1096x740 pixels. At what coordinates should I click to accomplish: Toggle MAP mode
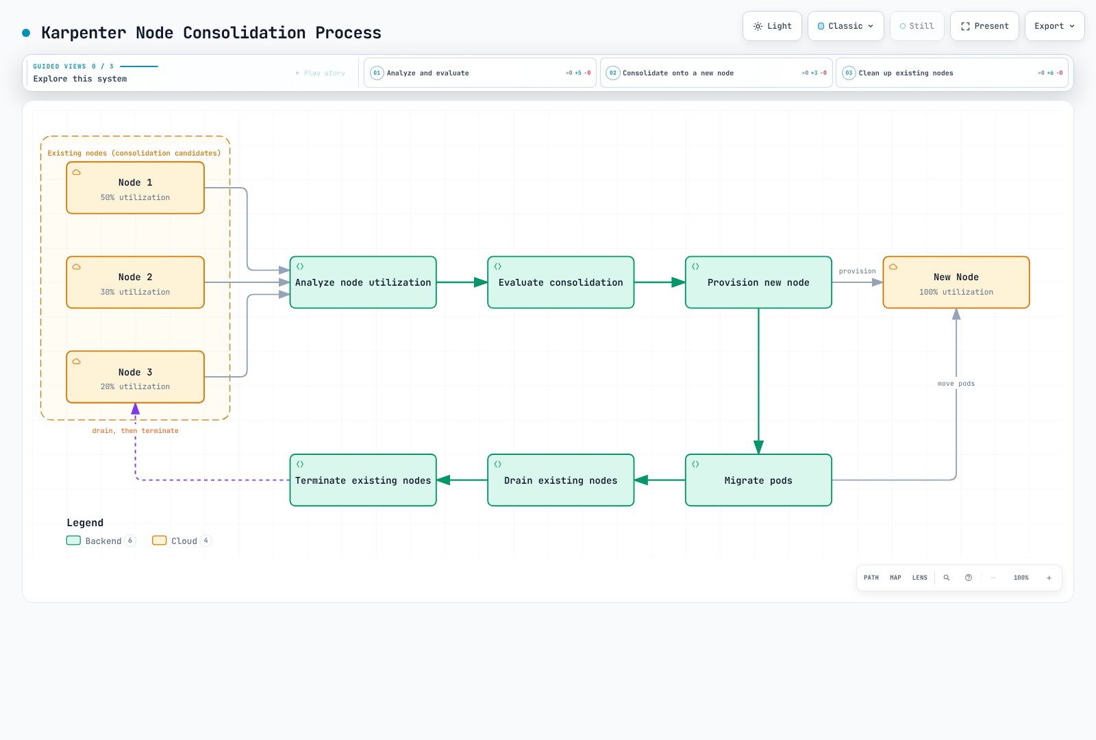(895, 578)
